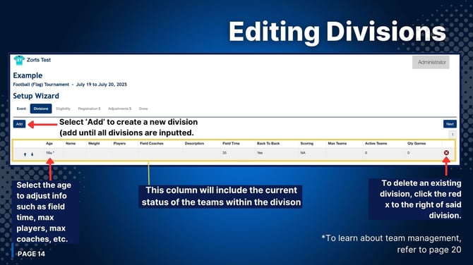Click the Qty Games column header
The width and height of the screenshot is (473, 265).
coord(417,144)
